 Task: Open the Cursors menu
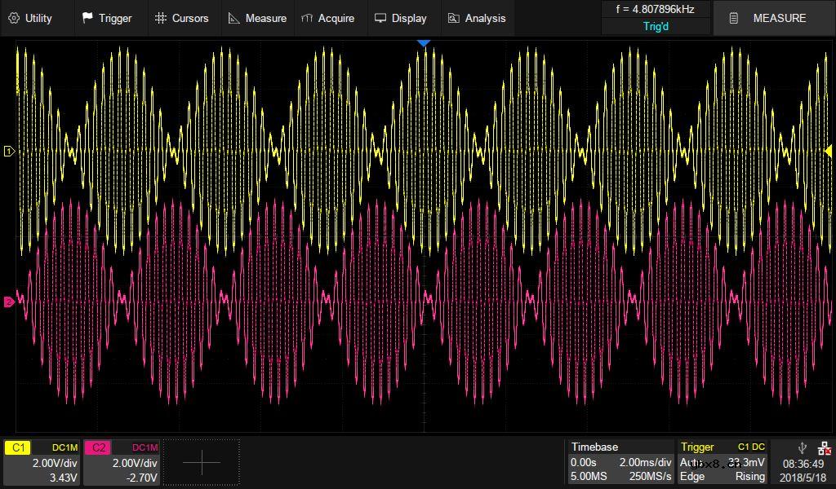coord(181,18)
